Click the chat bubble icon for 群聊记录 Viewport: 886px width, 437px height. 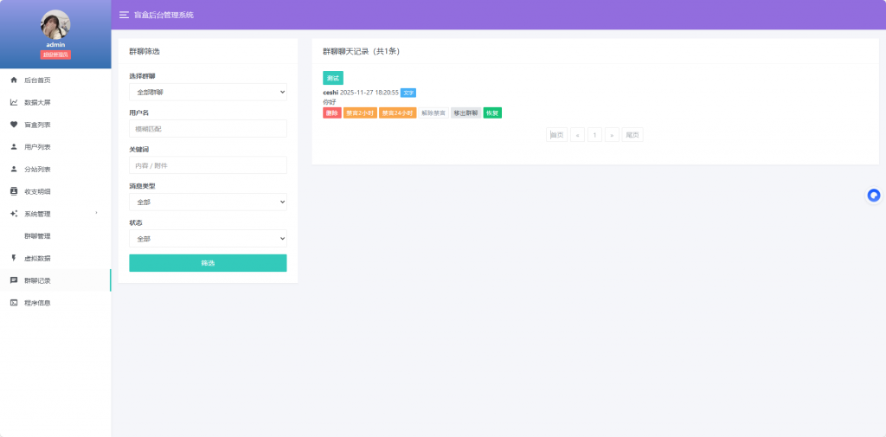[14, 280]
